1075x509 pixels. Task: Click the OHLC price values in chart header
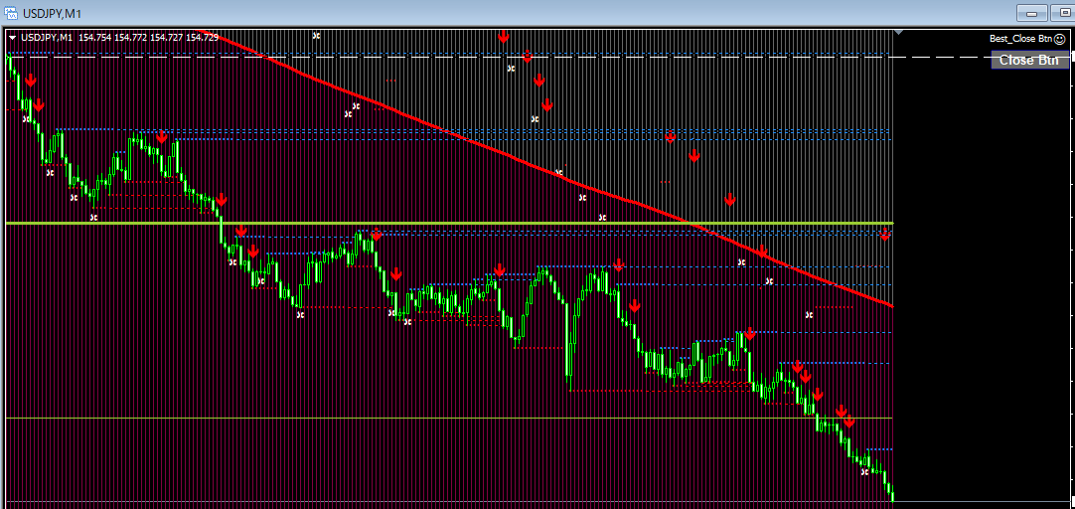[148, 37]
